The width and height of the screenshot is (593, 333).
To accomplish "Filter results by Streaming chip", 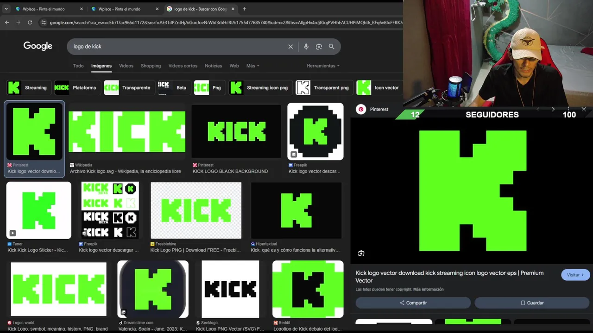I will (29, 87).
